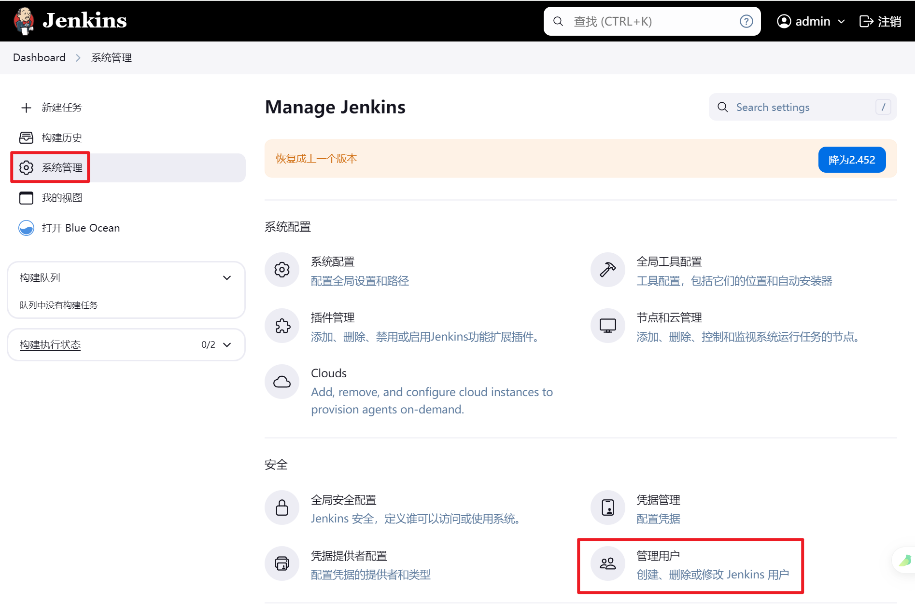Collapse the 构建执行状态 chevron

pyautogui.click(x=227, y=345)
